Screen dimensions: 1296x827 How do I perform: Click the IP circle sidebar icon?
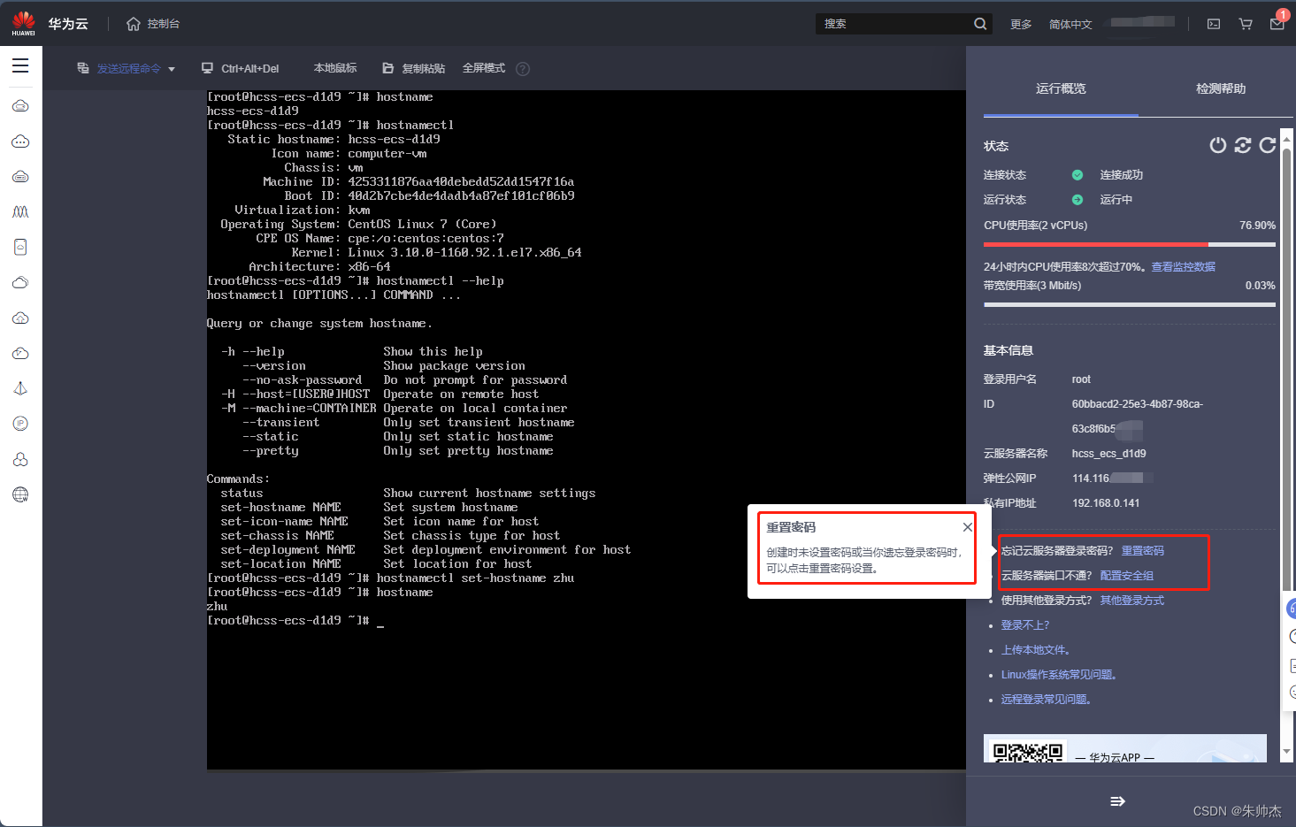tap(20, 424)
